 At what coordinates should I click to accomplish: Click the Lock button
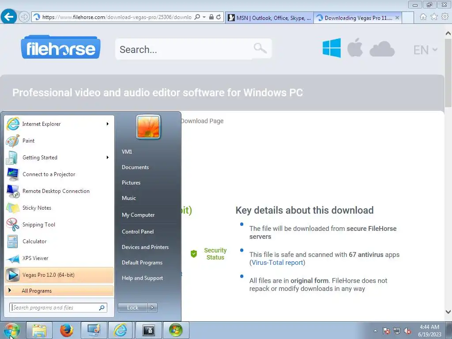pyautogui.click(x=133, y=308)
